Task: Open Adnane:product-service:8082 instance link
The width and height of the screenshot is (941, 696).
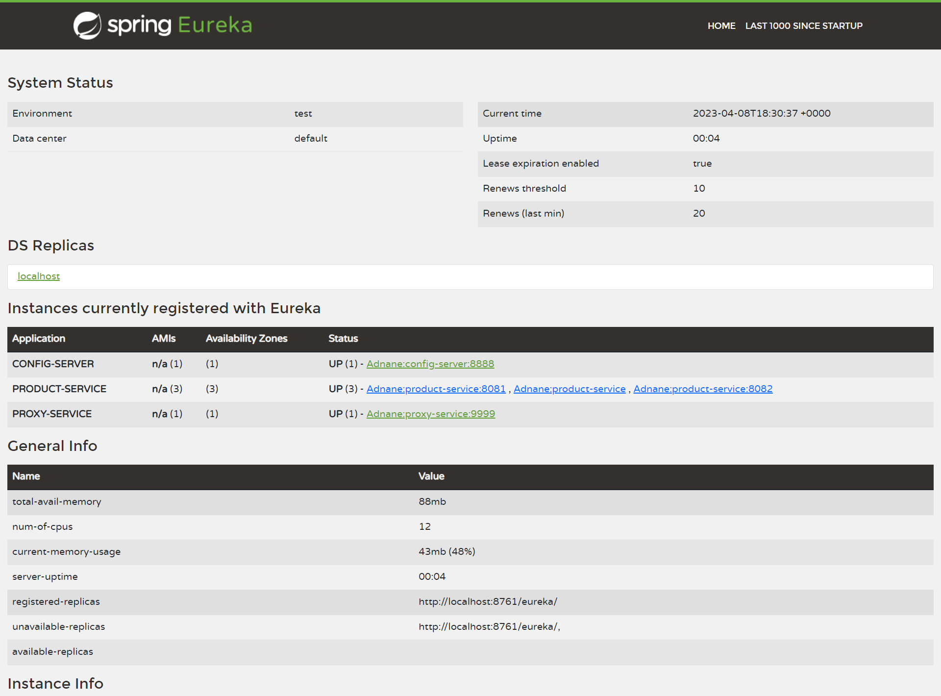Action: tap(702, 389)
